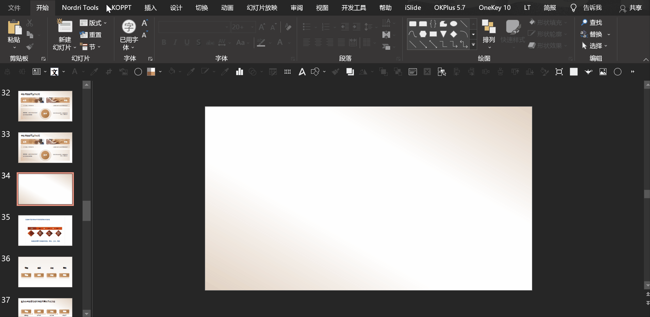Click the bar chart icon in quick toolbar
650x317 pixels.
pos(240,72)
